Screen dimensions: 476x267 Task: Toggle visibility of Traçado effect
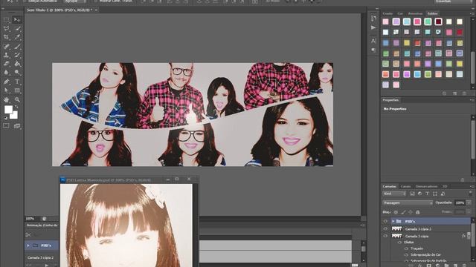[406, 248]
